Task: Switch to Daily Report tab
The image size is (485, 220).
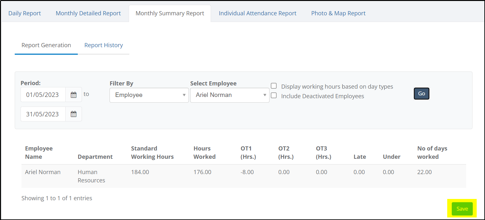Action: (x=25, y=13)
